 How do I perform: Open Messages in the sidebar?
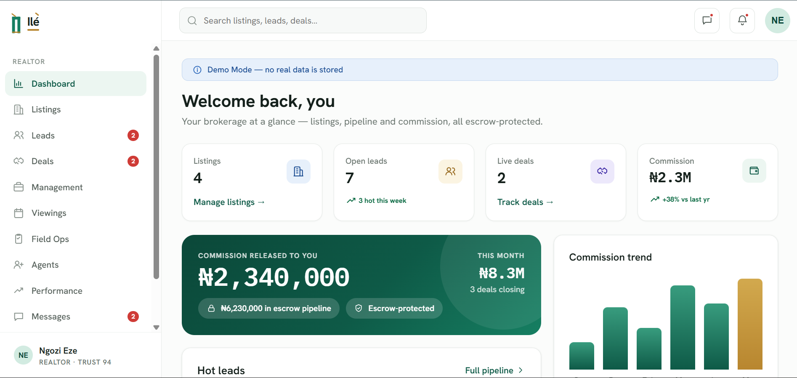(76, 317)
